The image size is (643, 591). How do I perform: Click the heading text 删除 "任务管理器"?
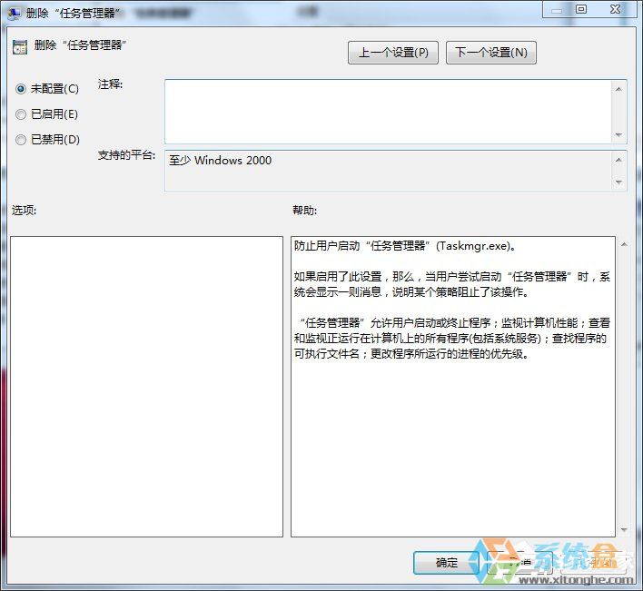(80, 44)
